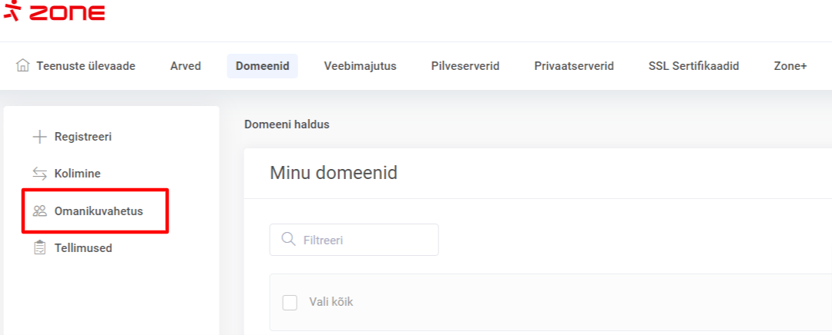The width and height of the screenshot is (832, 335).
Task: Click the magnifier icon in filter field
Action: 289,240
